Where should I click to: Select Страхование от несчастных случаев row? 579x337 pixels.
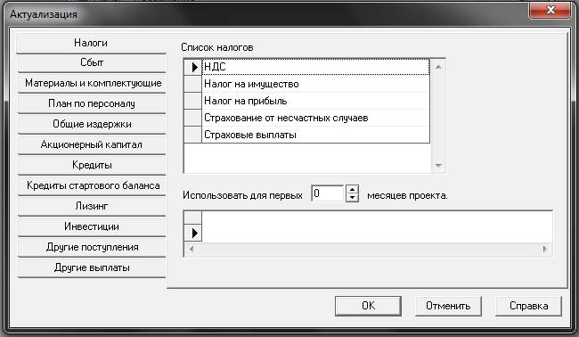tap(315, 118)
